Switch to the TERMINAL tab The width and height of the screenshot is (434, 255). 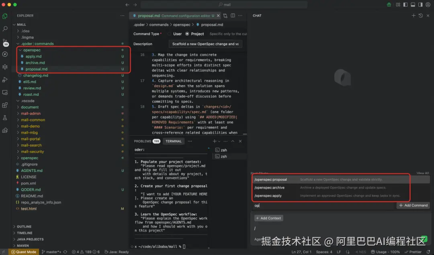pyautogui.click(x=174, y=141)
